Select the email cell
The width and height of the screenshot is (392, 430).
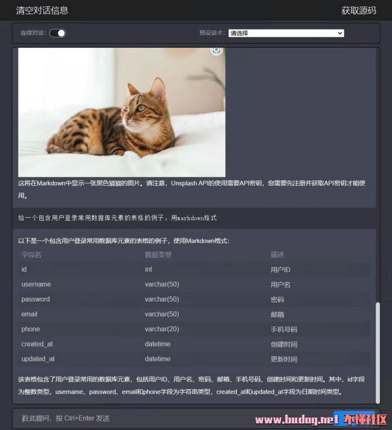[x=29, y=314]
